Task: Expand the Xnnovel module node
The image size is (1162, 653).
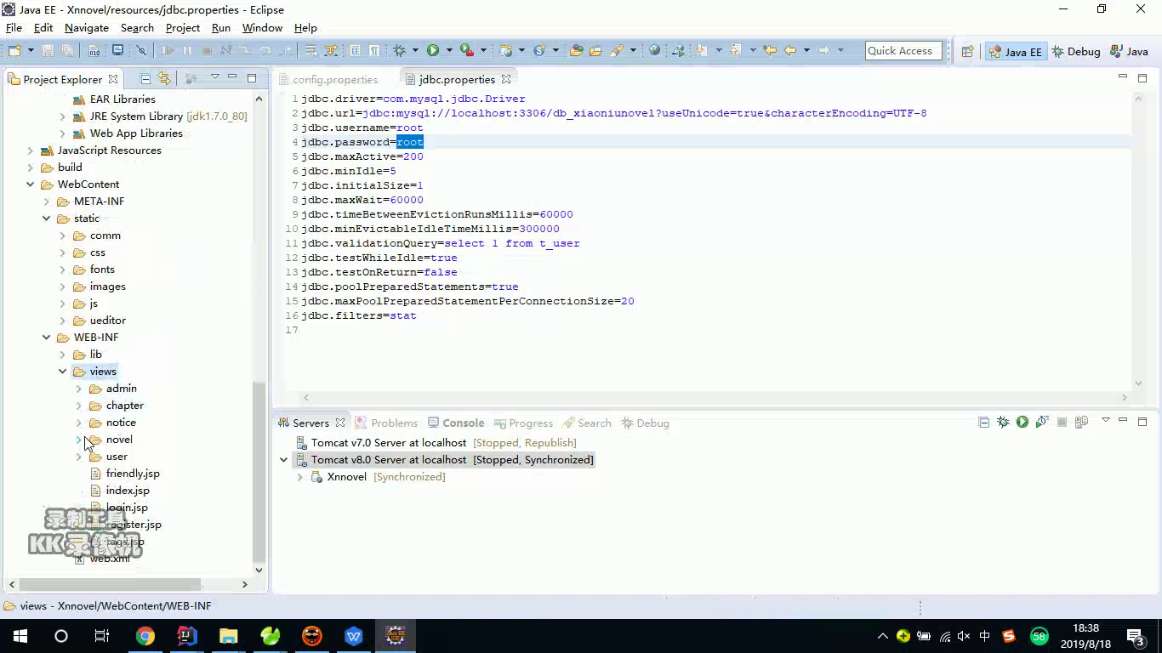Action: point(300,477)
